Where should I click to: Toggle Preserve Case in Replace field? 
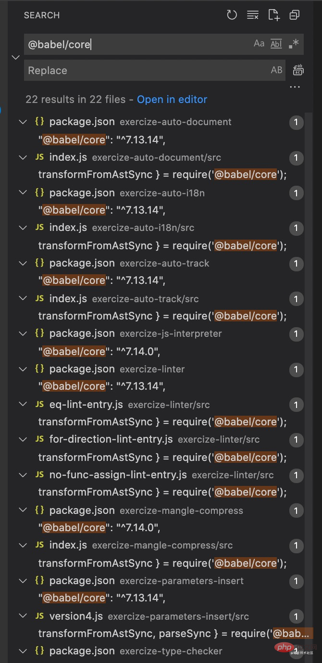coord(276,70)
